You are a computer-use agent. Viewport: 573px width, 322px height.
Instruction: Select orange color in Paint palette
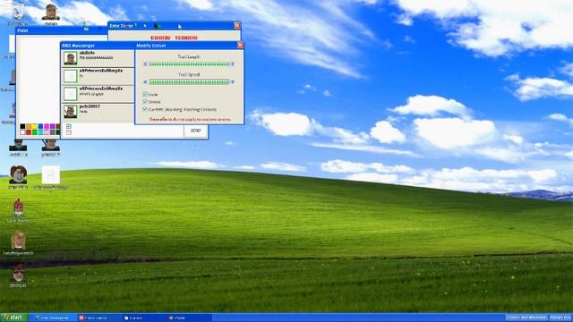coord(29,126)
